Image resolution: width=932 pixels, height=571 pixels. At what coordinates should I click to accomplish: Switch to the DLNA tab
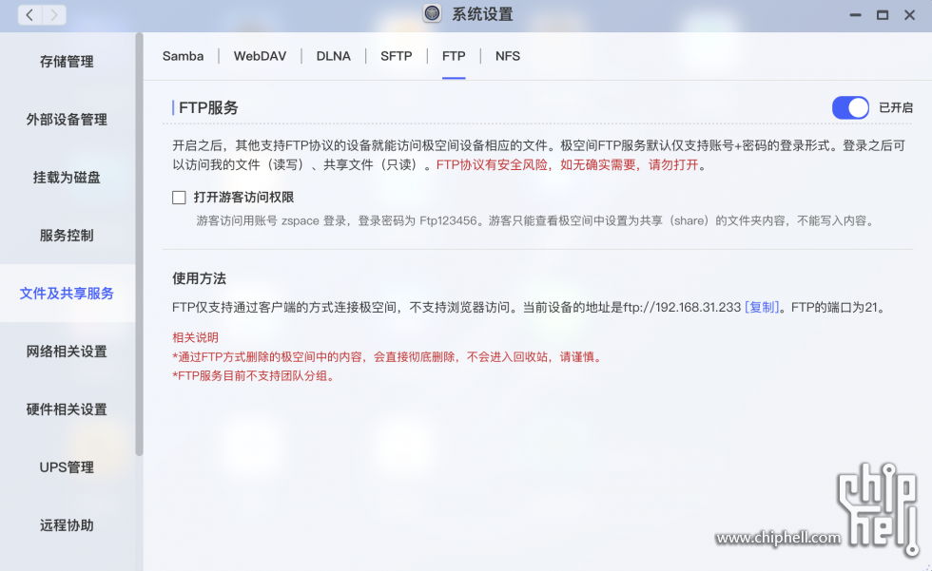tap(334, 56)
